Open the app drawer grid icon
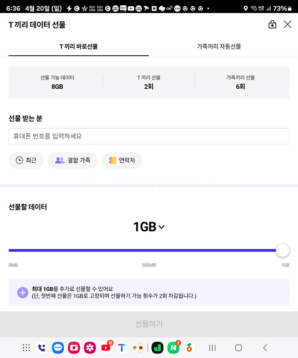The image size is (298, 358). pyautogui.click(x=27, y=348)
